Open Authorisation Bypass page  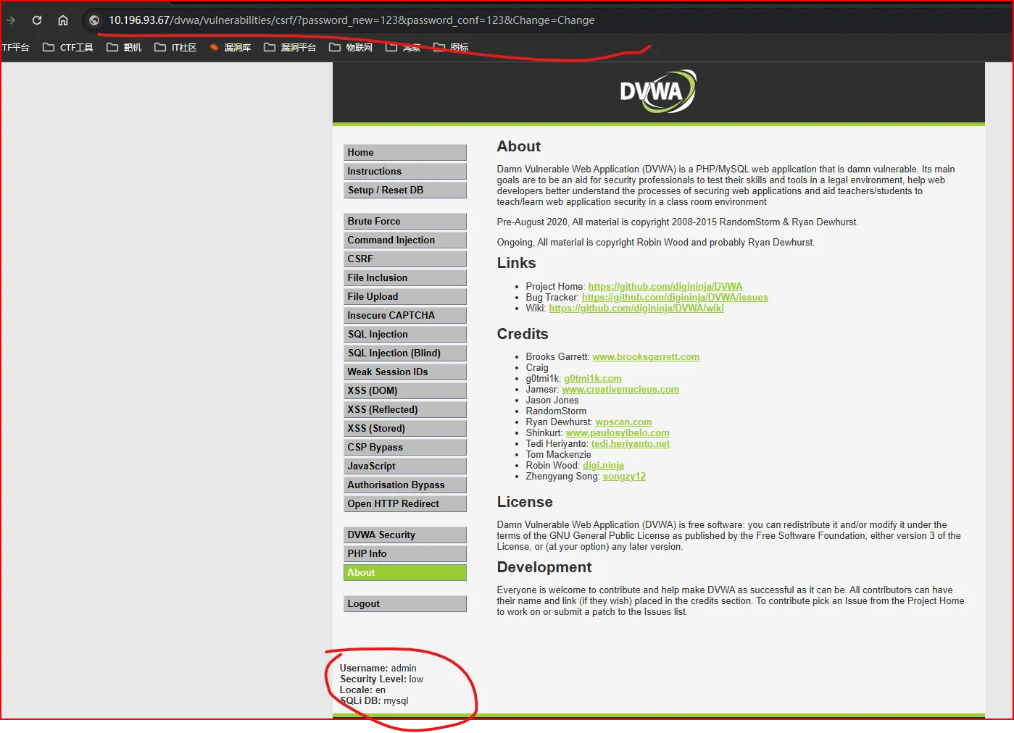(404, 485)
